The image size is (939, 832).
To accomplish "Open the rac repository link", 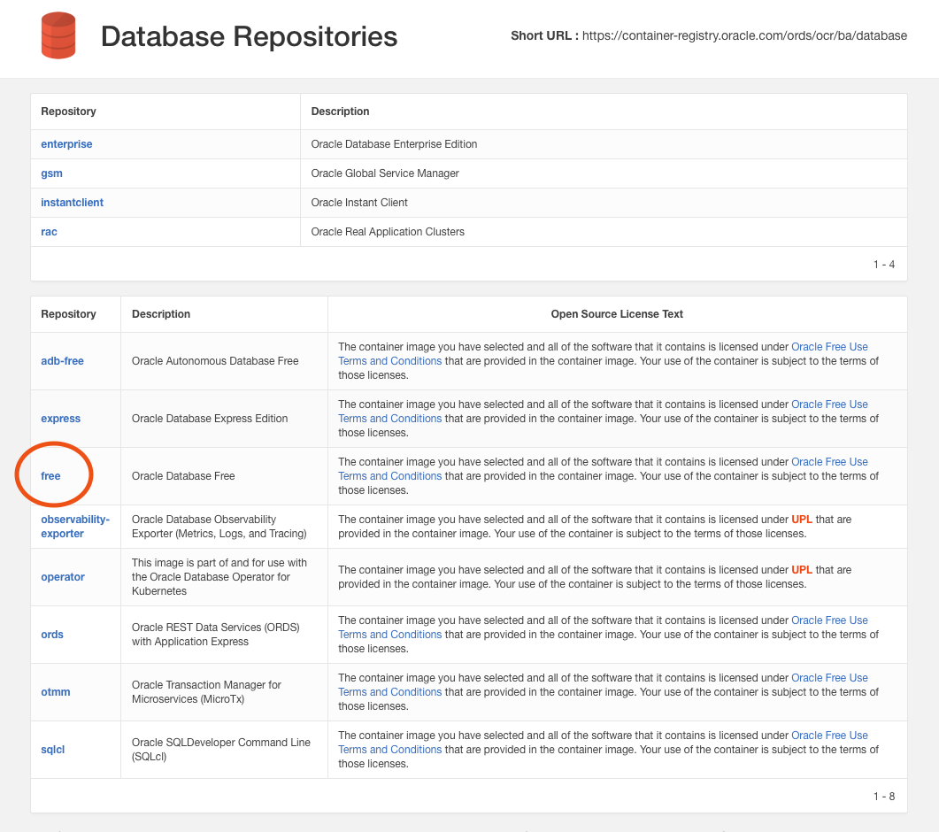I will 49,232.
